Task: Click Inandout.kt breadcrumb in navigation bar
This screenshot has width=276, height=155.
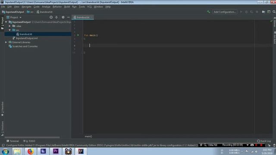Action: [x=44, y=12]
